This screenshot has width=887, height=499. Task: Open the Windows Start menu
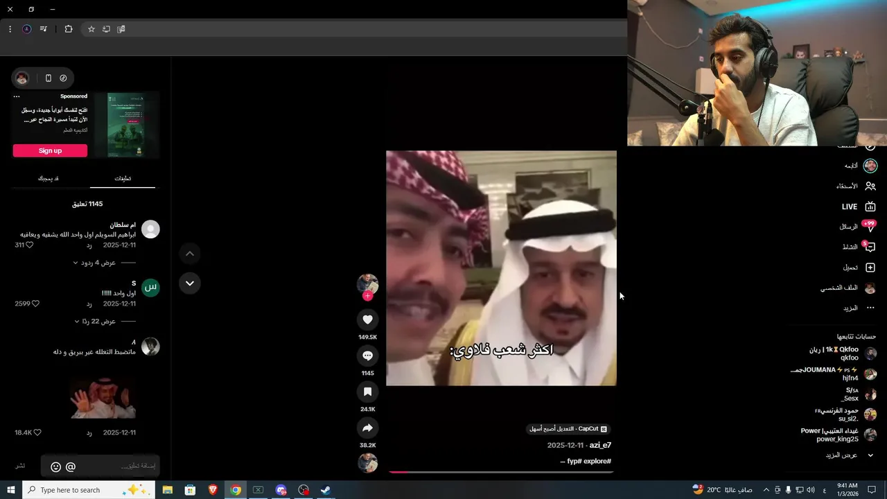click(x=11, y=490)
